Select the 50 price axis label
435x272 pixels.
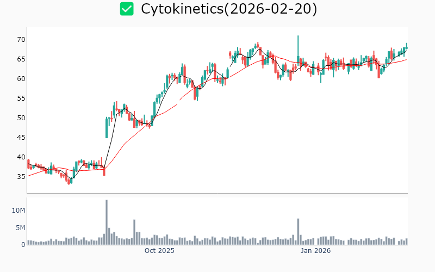click(x=21, y=118)
